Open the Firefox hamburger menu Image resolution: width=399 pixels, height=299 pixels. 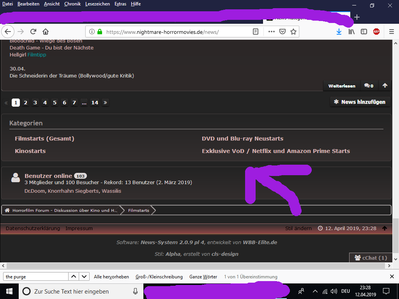392,32
